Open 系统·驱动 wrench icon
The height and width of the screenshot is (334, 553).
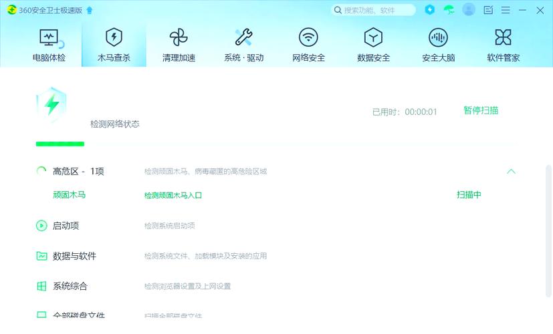tap(243, 37)
